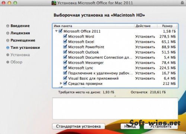Click the 278,5 МБ size value

(168, 37)
